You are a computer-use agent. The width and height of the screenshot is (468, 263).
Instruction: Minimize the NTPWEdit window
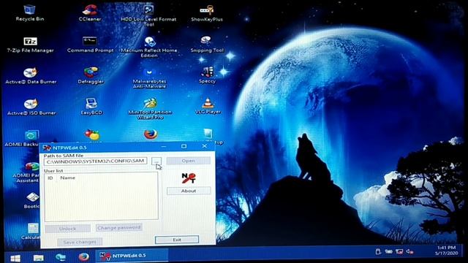pyautogui.click(x=164, y=146)
